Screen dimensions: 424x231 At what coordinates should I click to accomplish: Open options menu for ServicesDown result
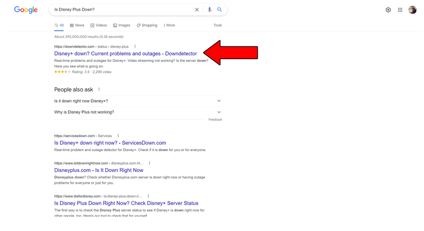118,135
